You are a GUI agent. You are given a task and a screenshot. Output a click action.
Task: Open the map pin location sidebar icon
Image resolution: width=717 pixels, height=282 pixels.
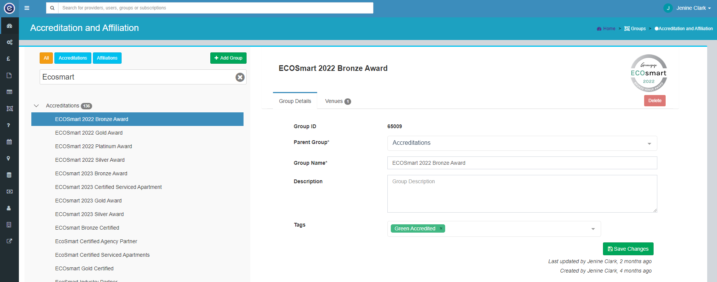(8, 158)
